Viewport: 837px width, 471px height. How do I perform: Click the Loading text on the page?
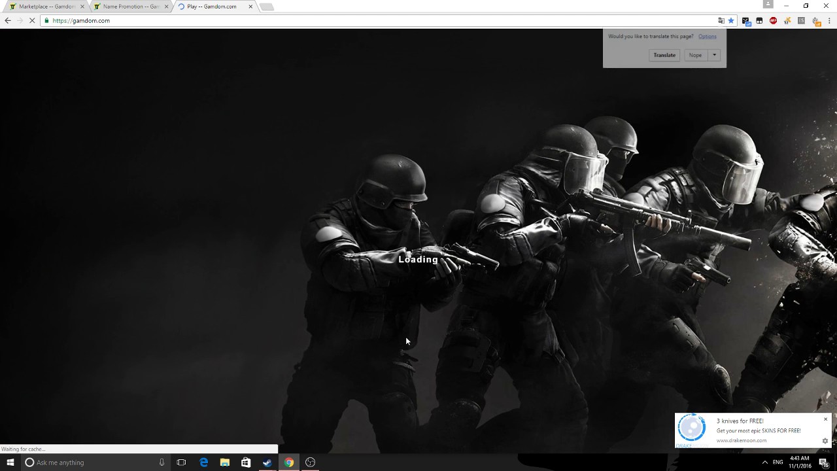418,260
